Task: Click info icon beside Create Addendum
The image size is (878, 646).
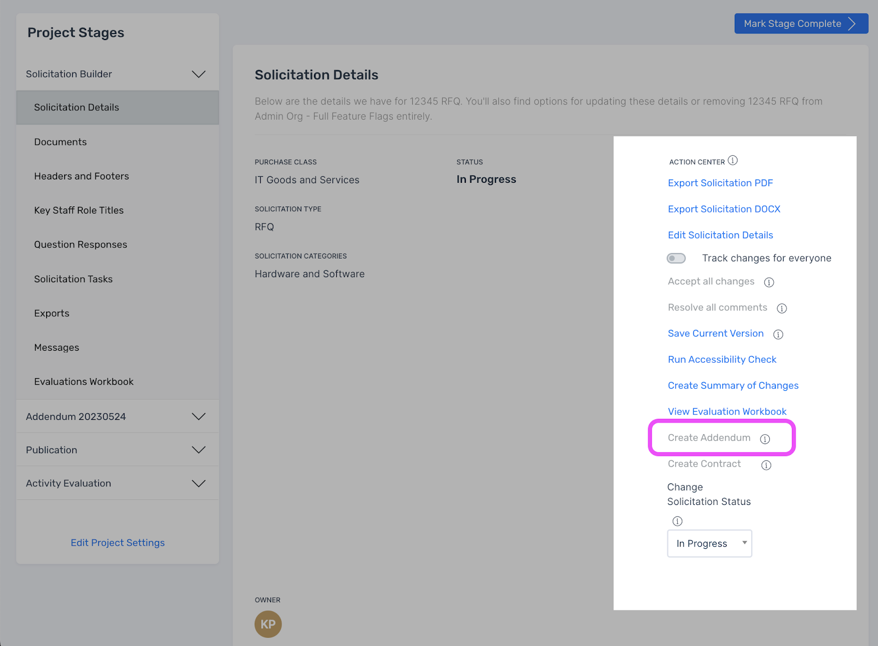Action: (x=765, y=439)
